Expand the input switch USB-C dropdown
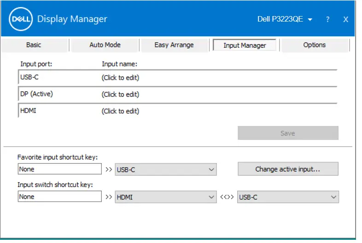The height and width of the screenshot is (243, 362). tap(288, 197)
